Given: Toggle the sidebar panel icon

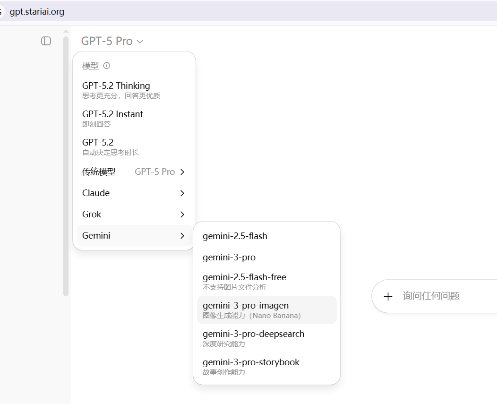Looking at the screenshot, I should (46, 41).
